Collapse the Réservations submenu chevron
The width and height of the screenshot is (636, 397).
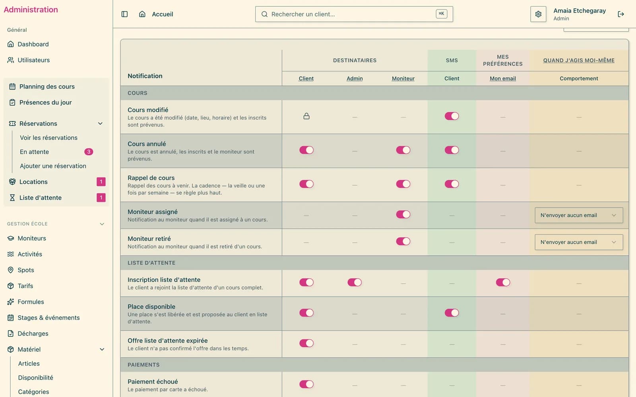(x=100, y=123)
